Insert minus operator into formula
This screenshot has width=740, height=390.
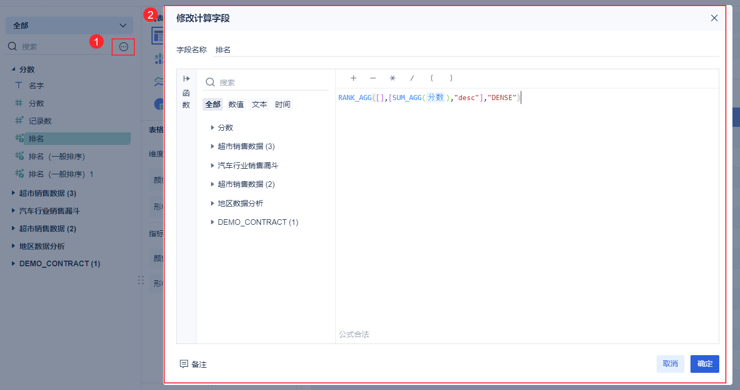tap(373, 78)
